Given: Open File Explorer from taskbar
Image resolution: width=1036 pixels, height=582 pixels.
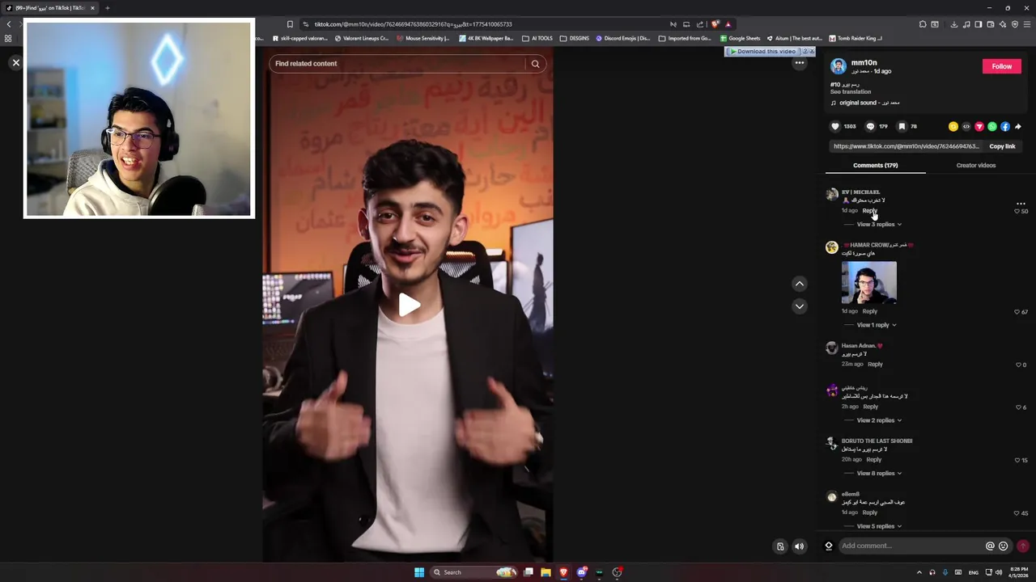Looking at the screenshot, I should (546, 572).
